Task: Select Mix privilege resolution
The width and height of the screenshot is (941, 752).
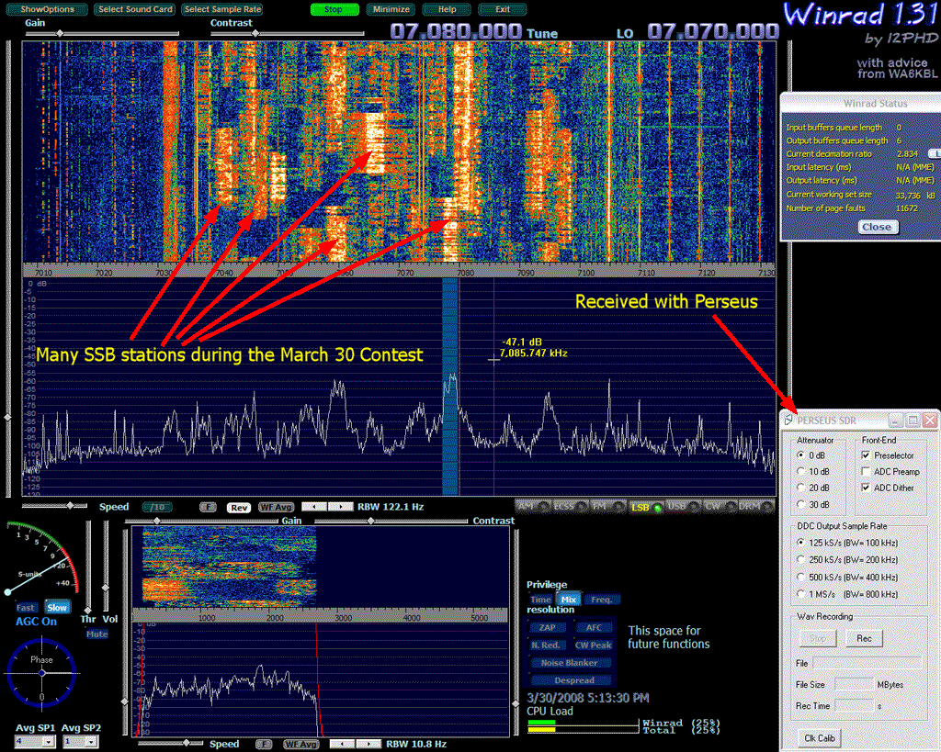Action: pos(568,599)
